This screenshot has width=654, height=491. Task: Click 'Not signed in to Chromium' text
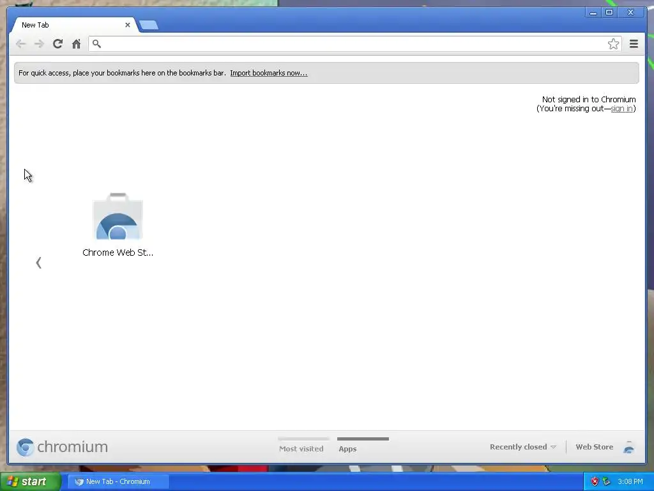pos(588,99)
